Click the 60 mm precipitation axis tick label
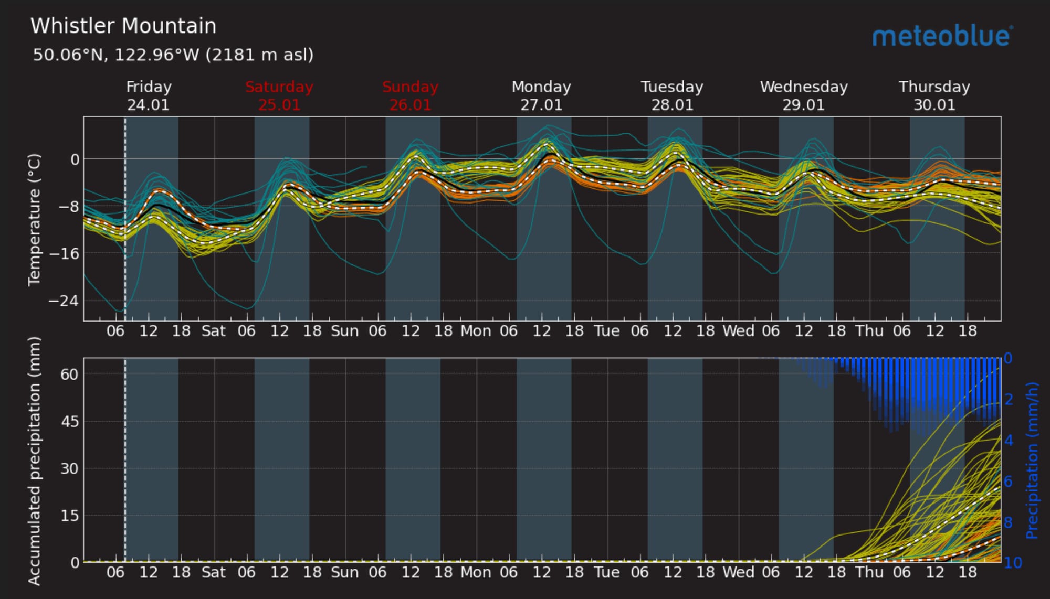 [69, 374]
